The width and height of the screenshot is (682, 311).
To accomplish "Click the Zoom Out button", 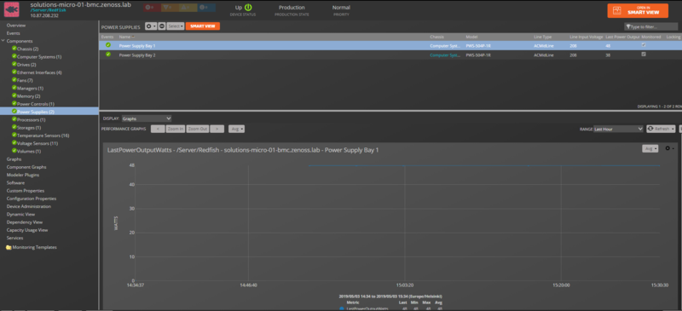I will (x=198, y=129).
